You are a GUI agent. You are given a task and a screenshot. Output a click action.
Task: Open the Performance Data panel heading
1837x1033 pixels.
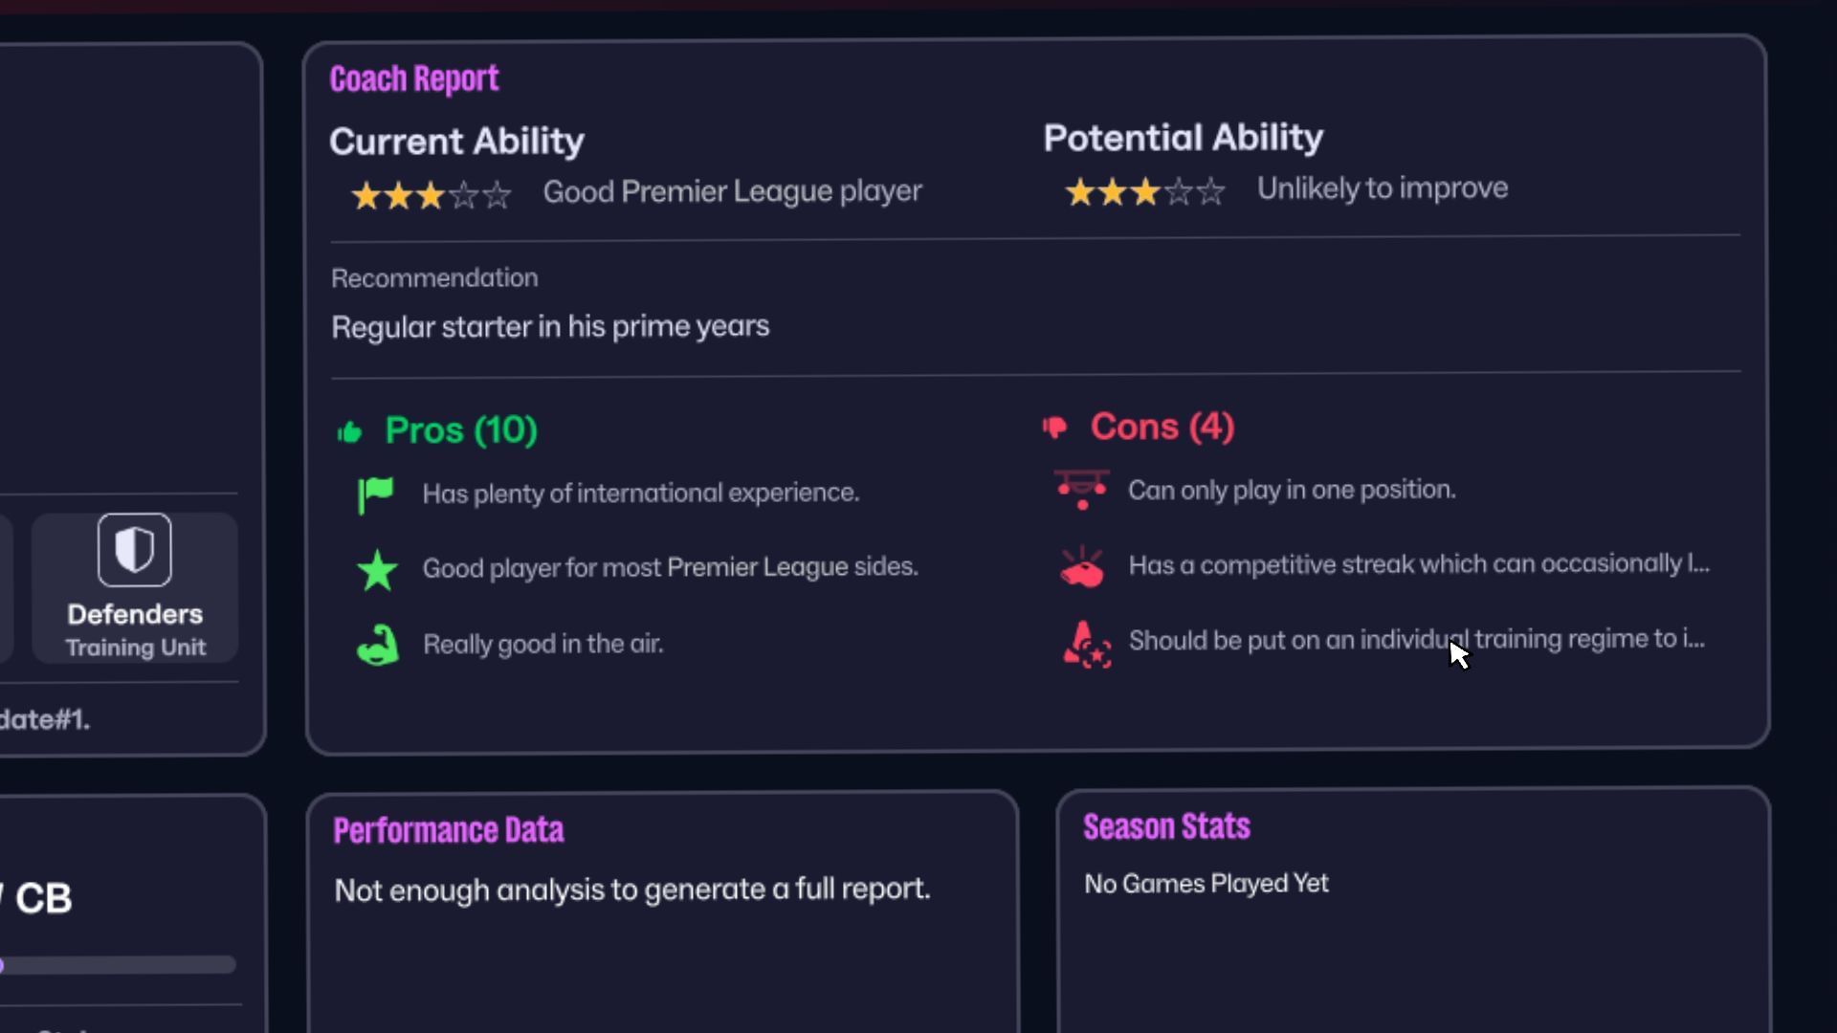449,830
